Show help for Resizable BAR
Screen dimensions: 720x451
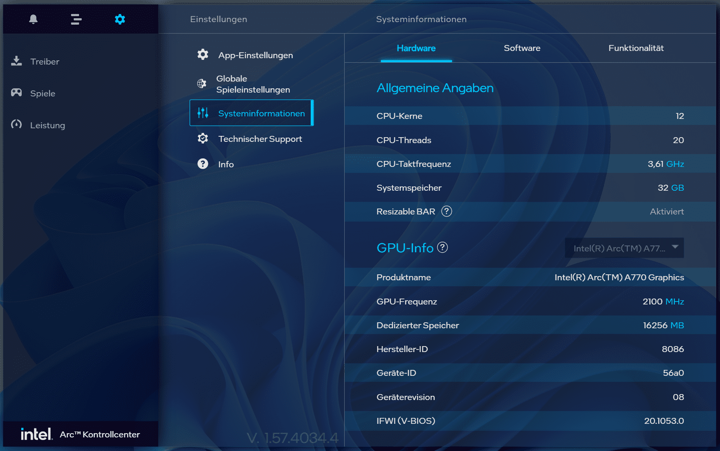(x=447, y=211)
